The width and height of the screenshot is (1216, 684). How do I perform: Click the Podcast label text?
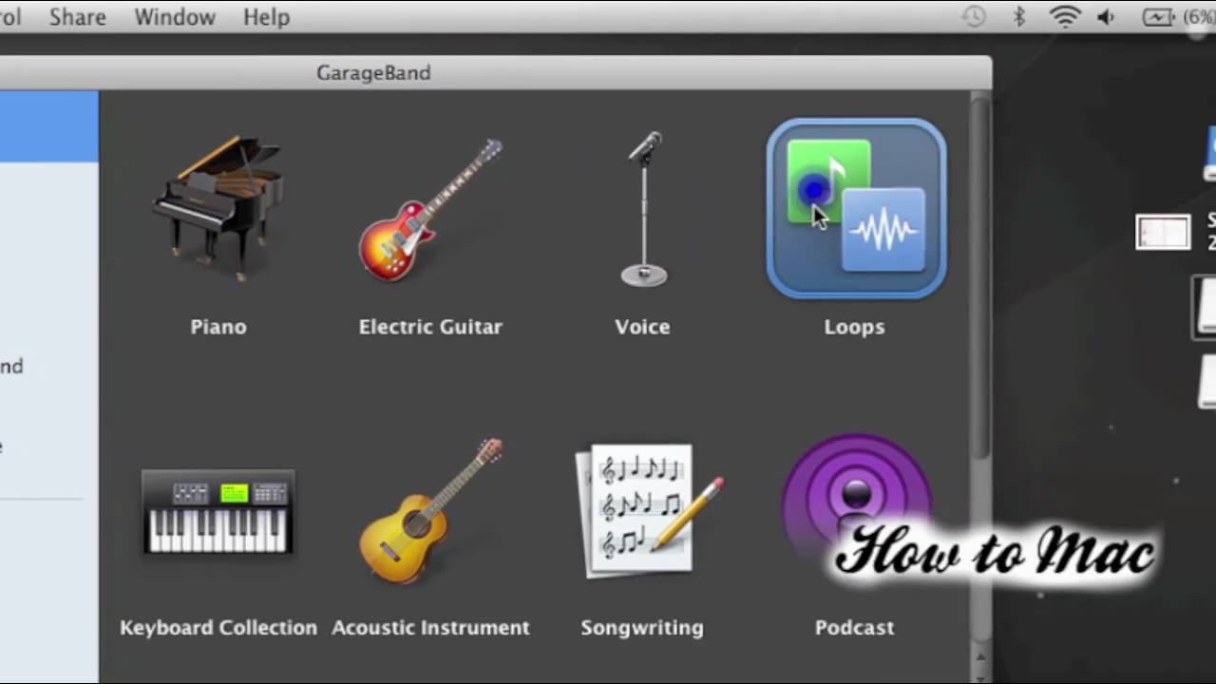coord(854,628)
